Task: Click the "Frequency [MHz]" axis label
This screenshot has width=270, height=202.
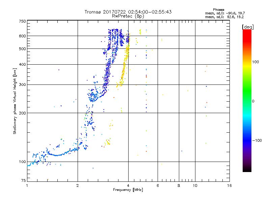Action: pos(128,190)
